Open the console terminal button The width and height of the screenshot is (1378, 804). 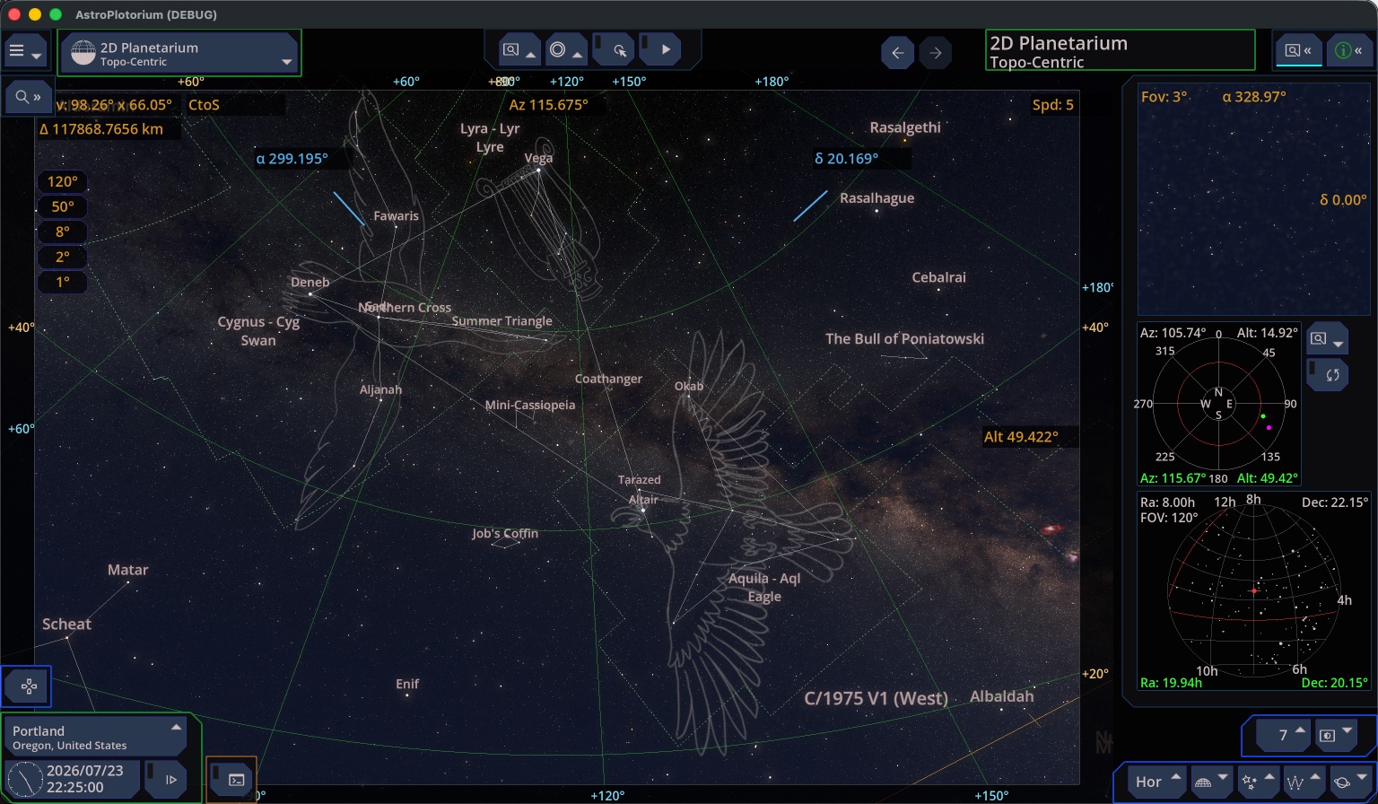coord(231,779)
